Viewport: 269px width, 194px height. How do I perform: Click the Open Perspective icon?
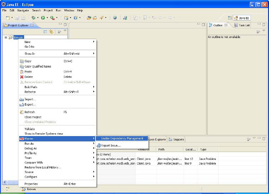(x=230, y=18)
